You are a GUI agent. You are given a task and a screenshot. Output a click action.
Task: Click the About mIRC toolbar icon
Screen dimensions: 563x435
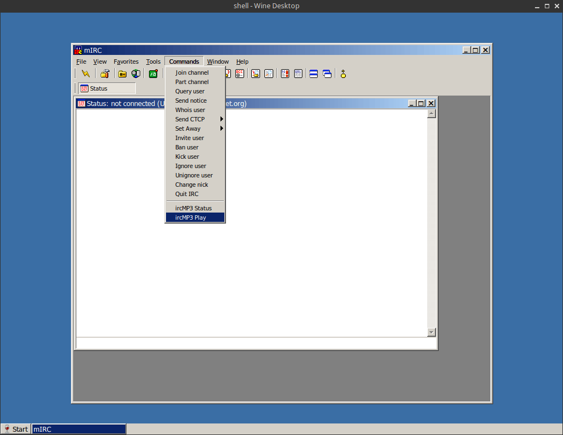pyautogui.click(x=343, y=74)
